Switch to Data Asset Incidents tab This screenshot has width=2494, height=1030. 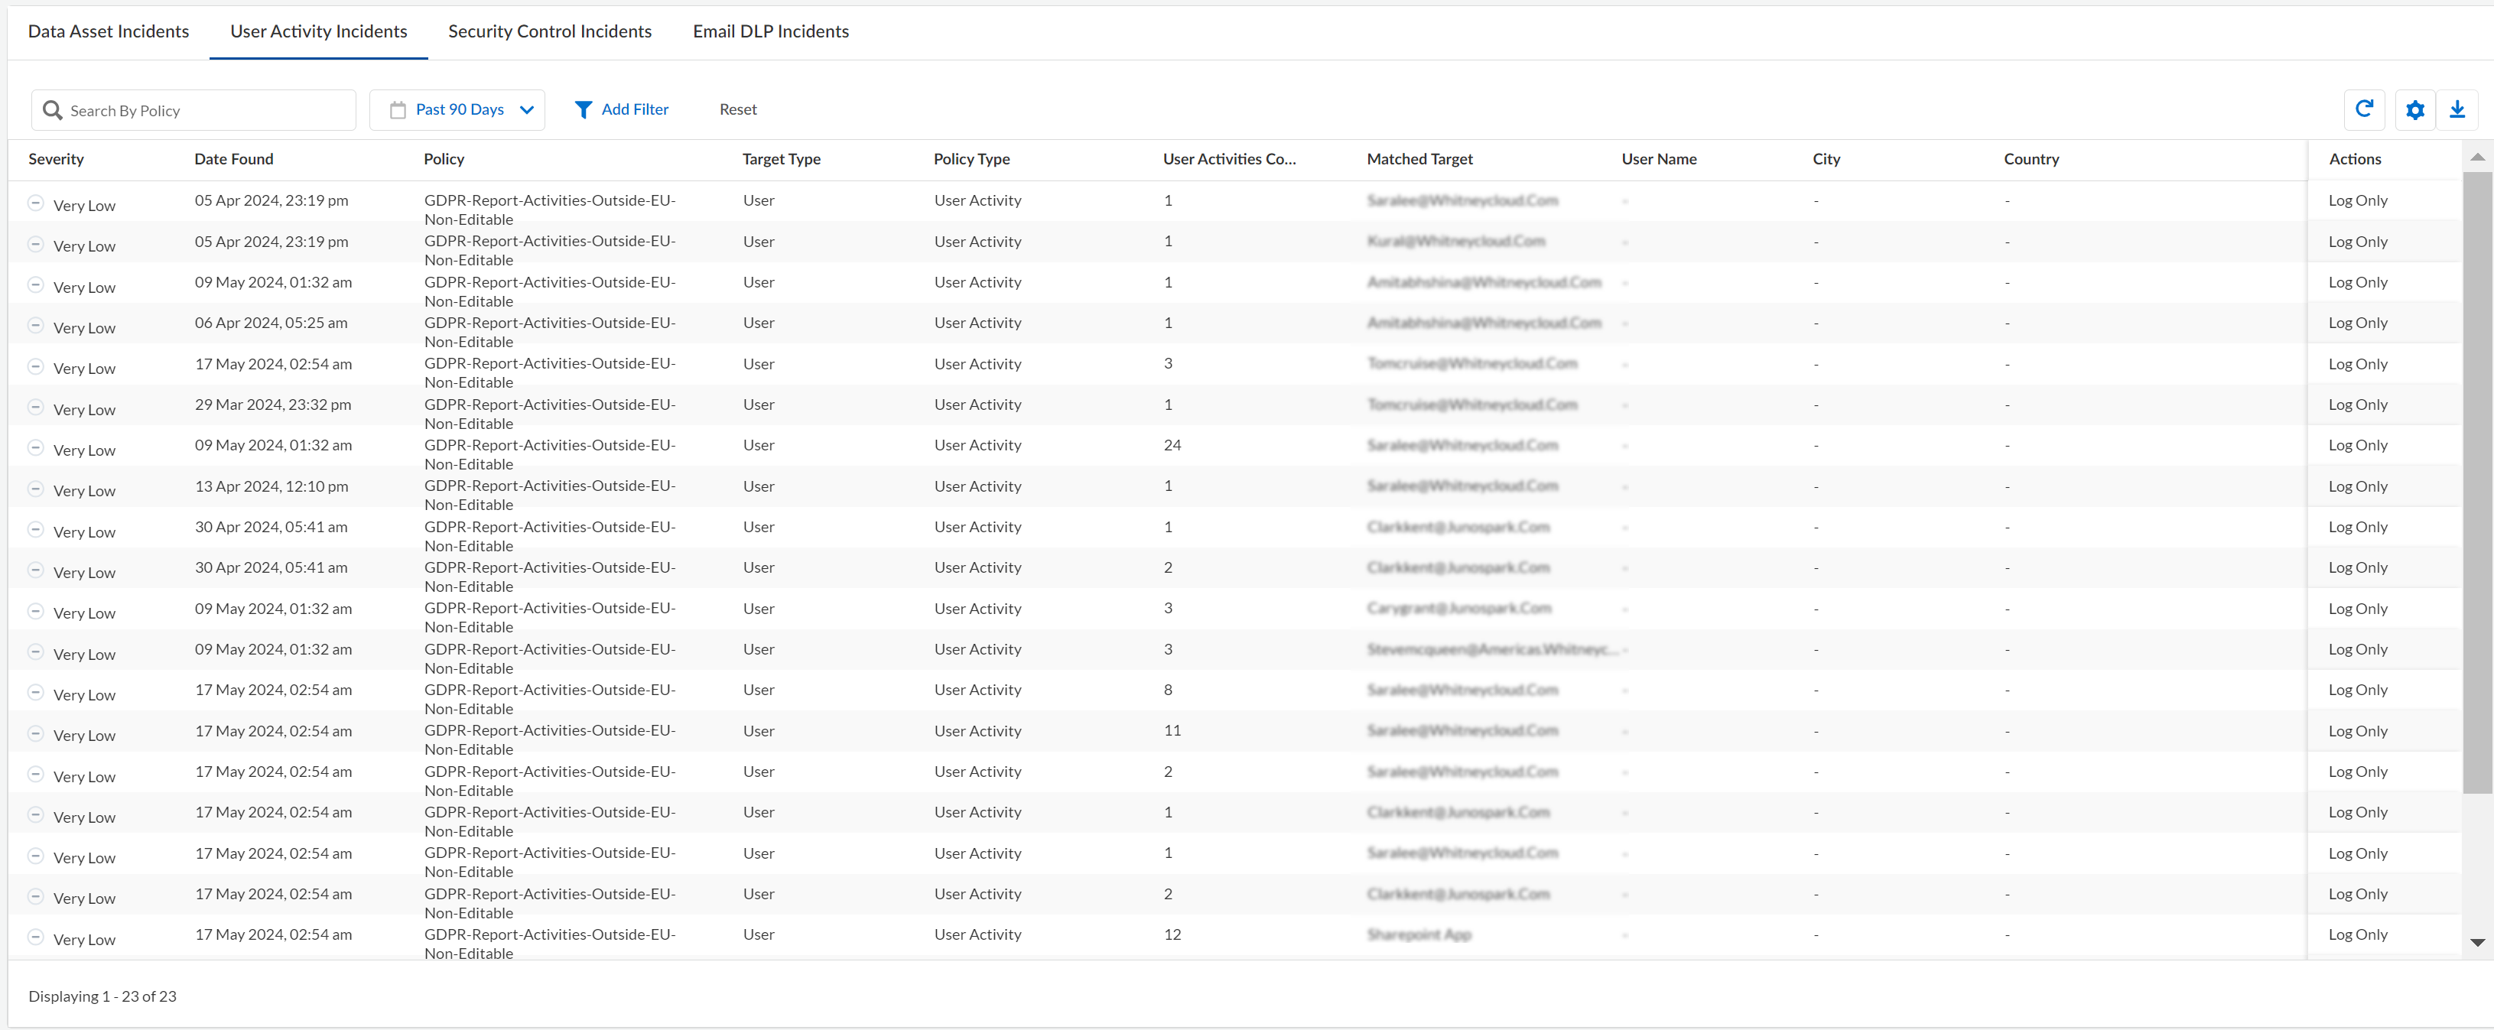[109, 31]
